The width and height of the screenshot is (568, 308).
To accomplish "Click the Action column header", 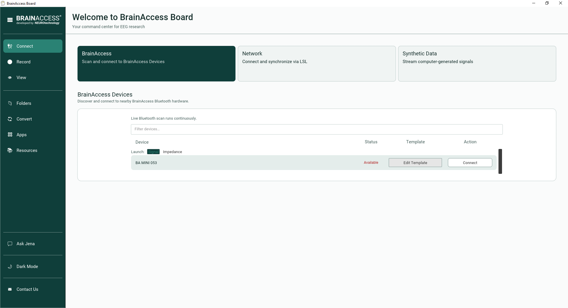I will [470, 142].
